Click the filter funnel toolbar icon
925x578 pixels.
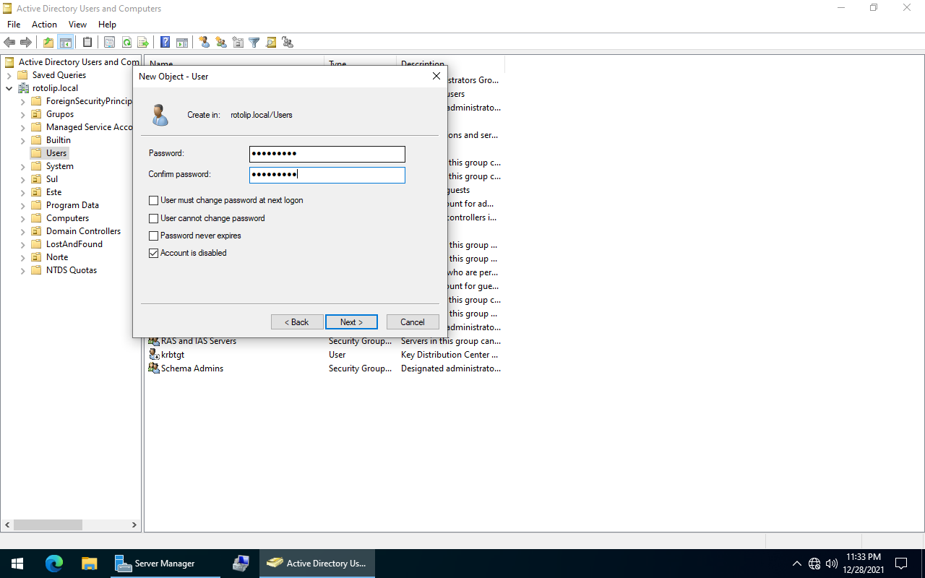click(254, 43)
